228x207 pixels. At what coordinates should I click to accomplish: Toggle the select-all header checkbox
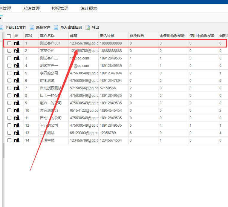coord(9,36)
